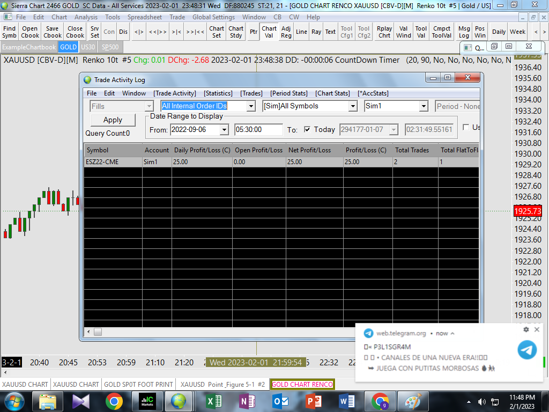Switch to the [Trade Activity] tab

pyautogui.click(x=175, y=93)
